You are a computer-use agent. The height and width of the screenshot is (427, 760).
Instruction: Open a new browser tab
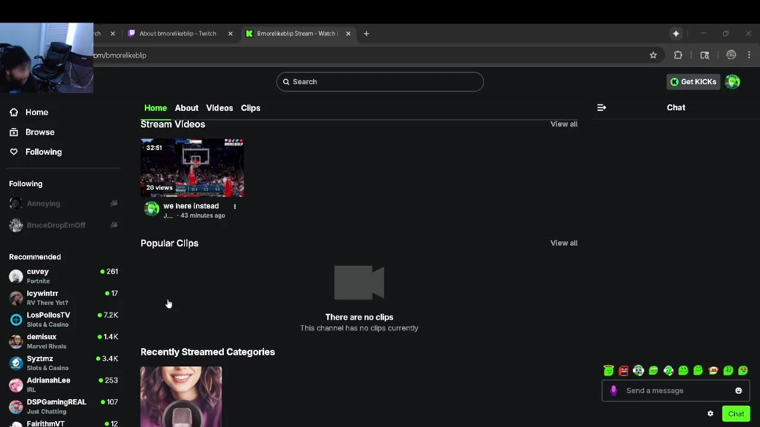366,34
